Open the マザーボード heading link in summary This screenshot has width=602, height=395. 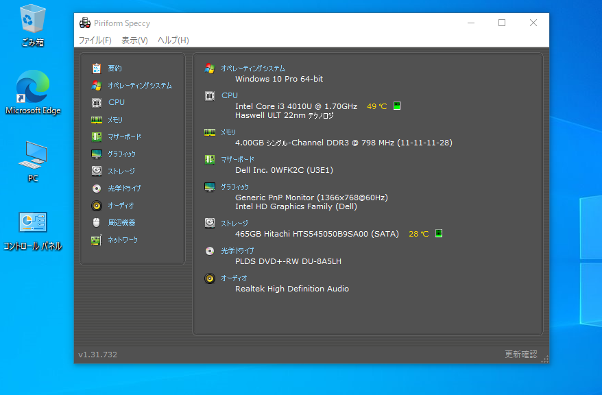pos(238,159)
